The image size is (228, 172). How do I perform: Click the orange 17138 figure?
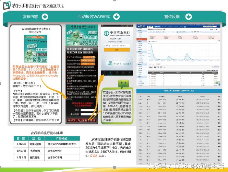pos(93,156)
